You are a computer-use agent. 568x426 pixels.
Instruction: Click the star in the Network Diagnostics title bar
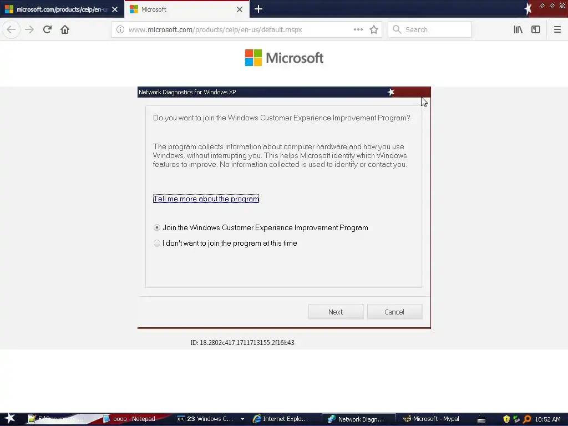(391, 92)
